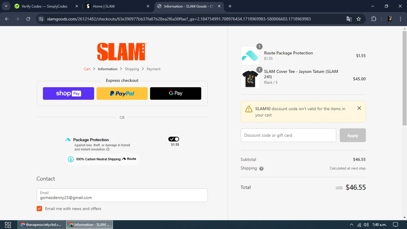
Task: Click the warning triangle icon
Action: pos(249,109)
